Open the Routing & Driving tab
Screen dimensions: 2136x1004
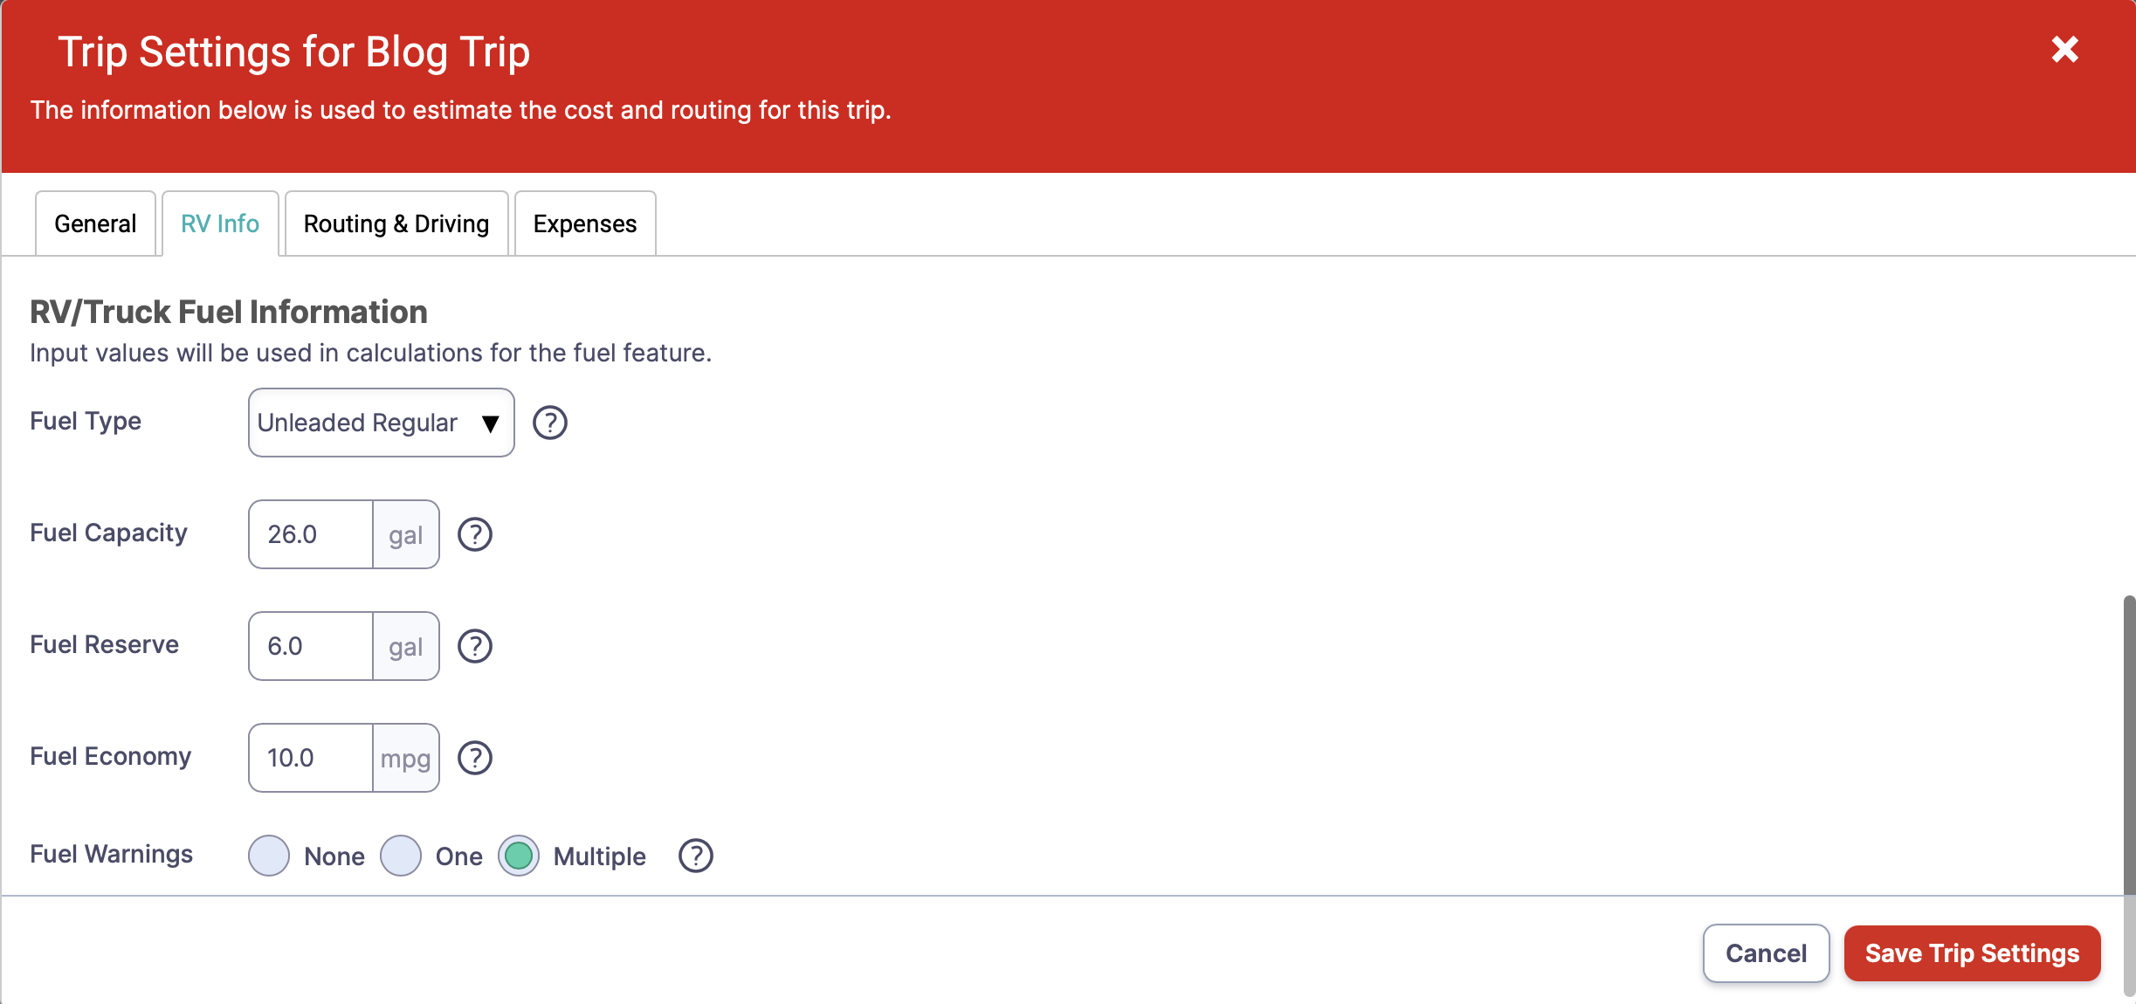click(396, 223)
